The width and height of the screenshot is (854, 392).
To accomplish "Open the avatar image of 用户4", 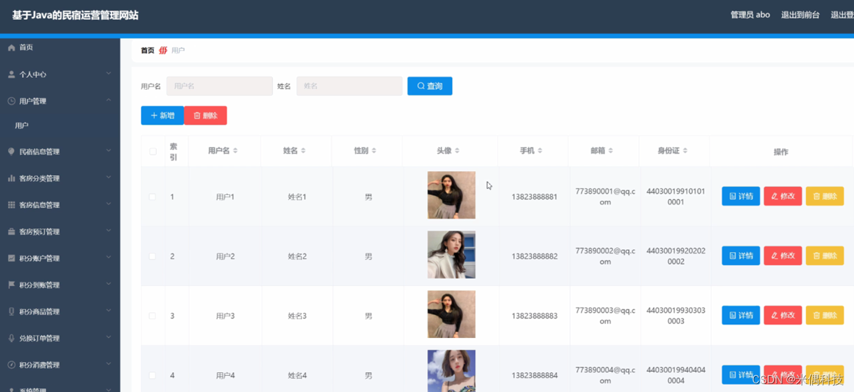I will (x=452, y=371).
